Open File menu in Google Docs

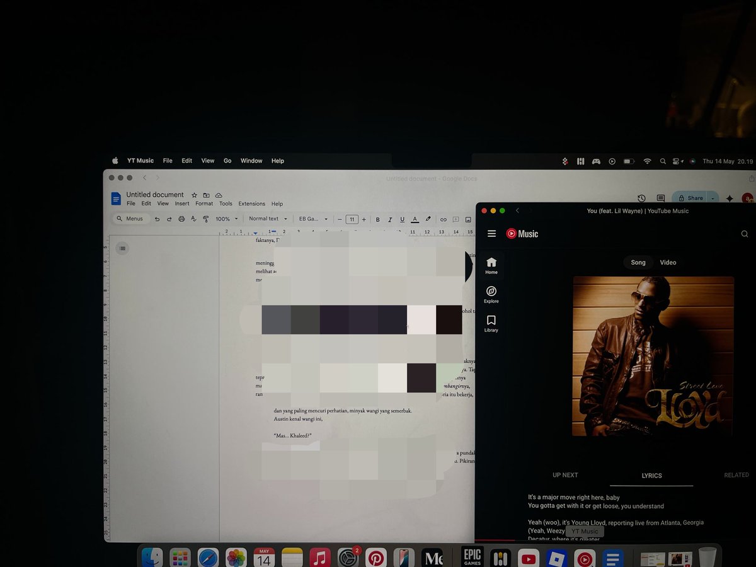coord(131,203)
